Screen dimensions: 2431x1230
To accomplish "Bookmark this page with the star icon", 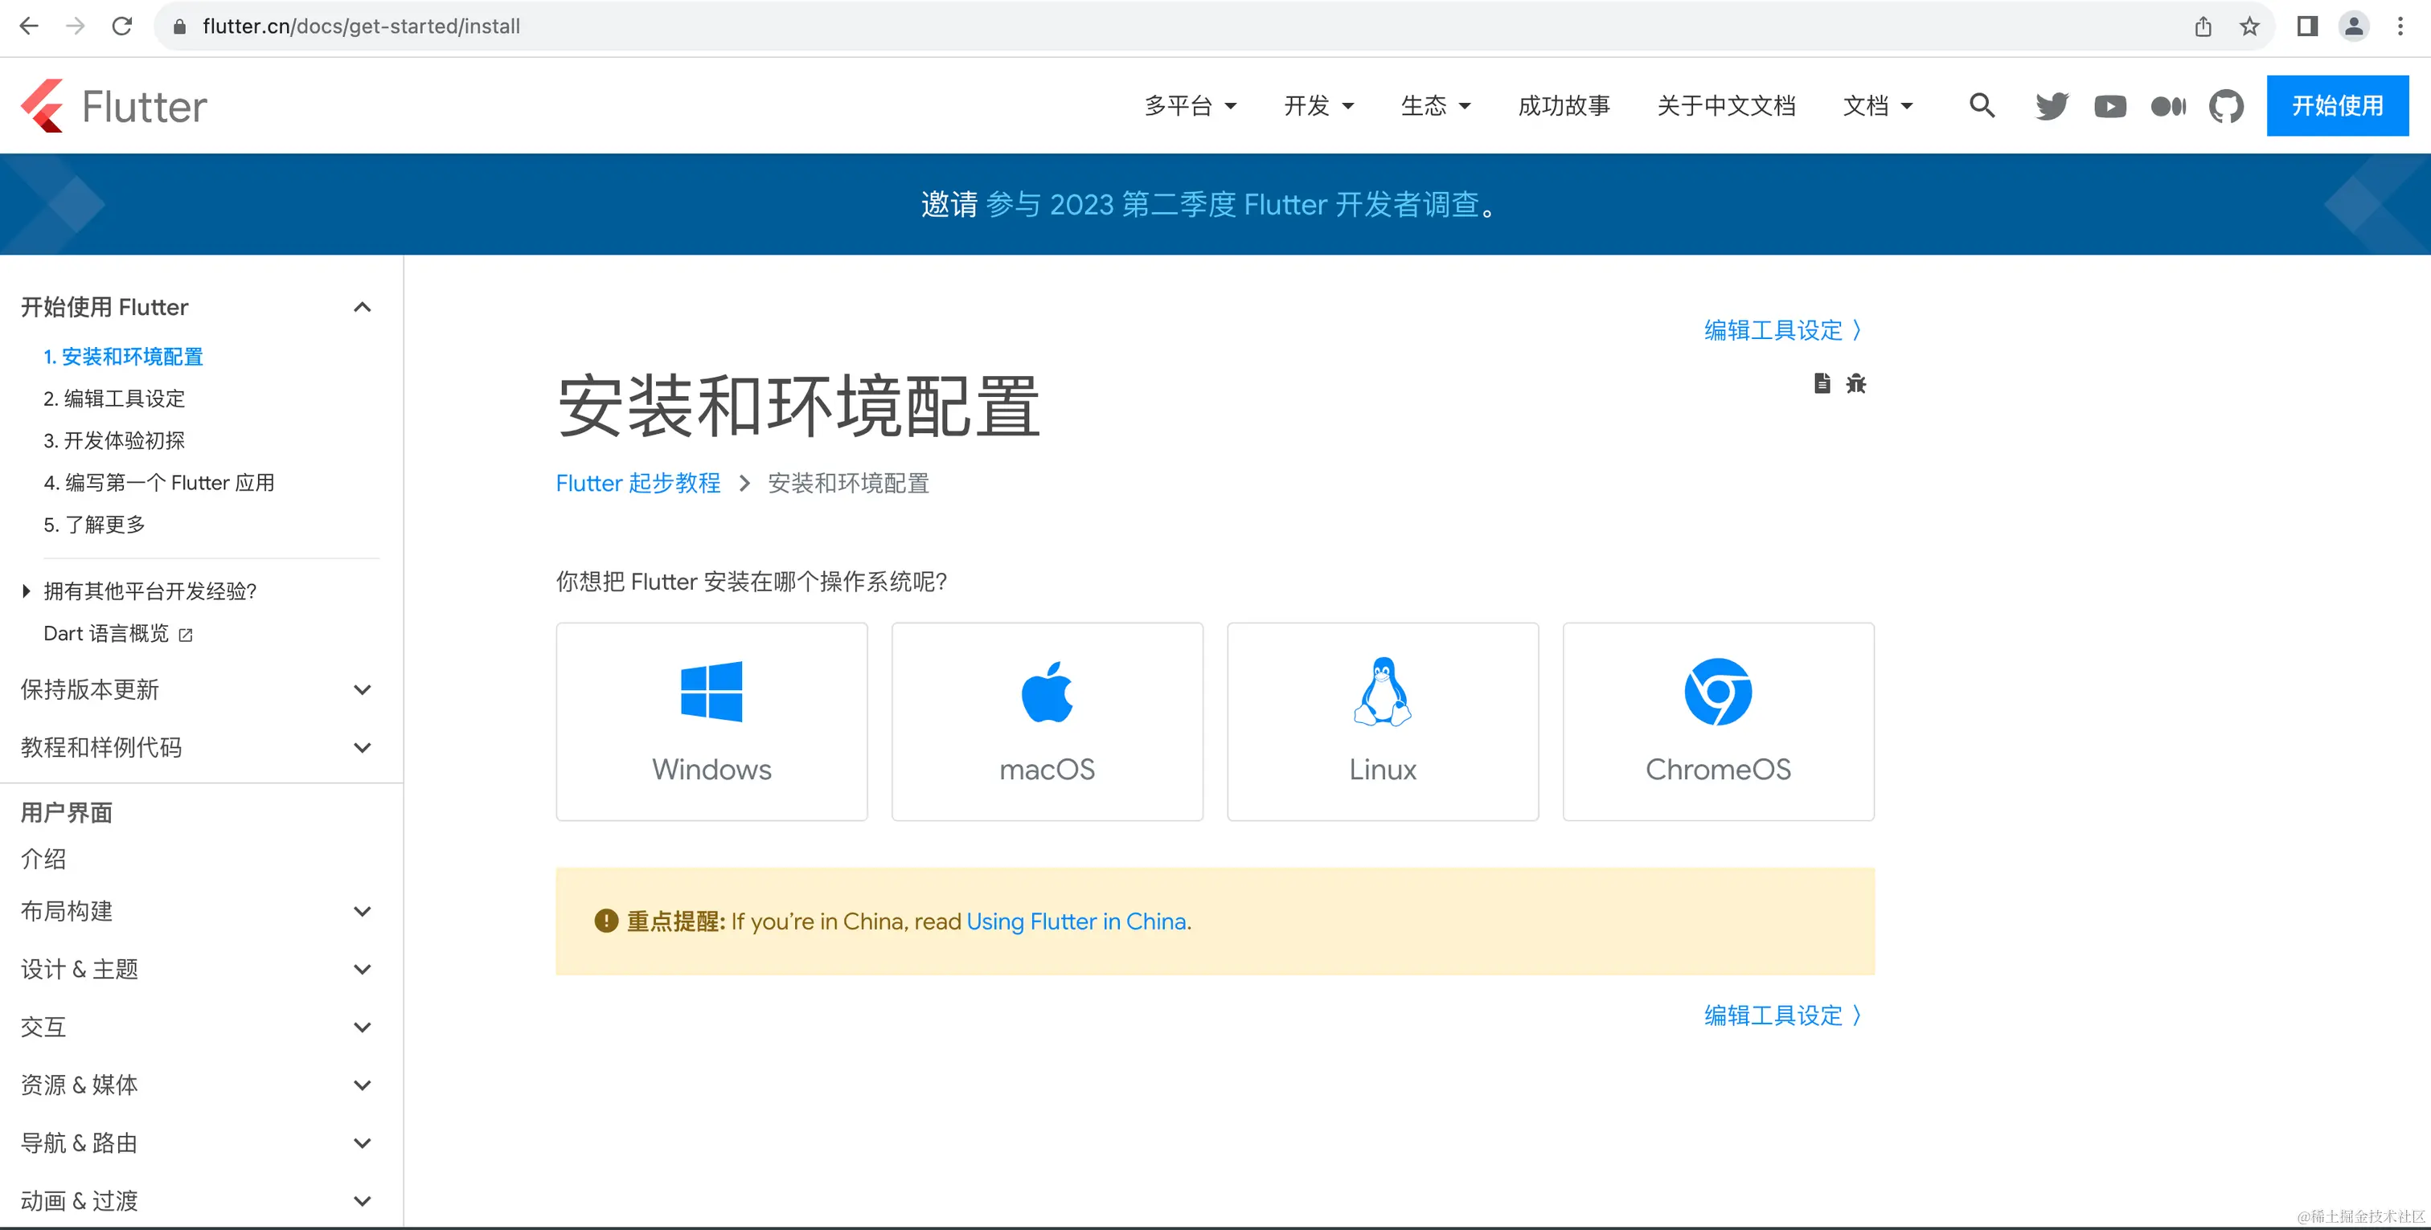I will tap(2250, 27).
